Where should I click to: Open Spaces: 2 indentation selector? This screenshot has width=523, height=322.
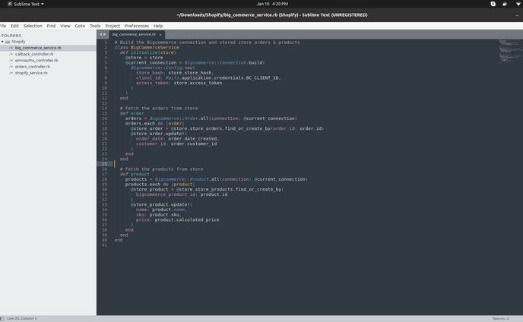(500, 318)
